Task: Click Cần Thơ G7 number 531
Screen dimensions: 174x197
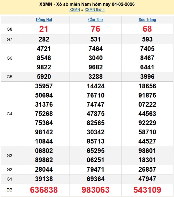Action: coord(96,39)
